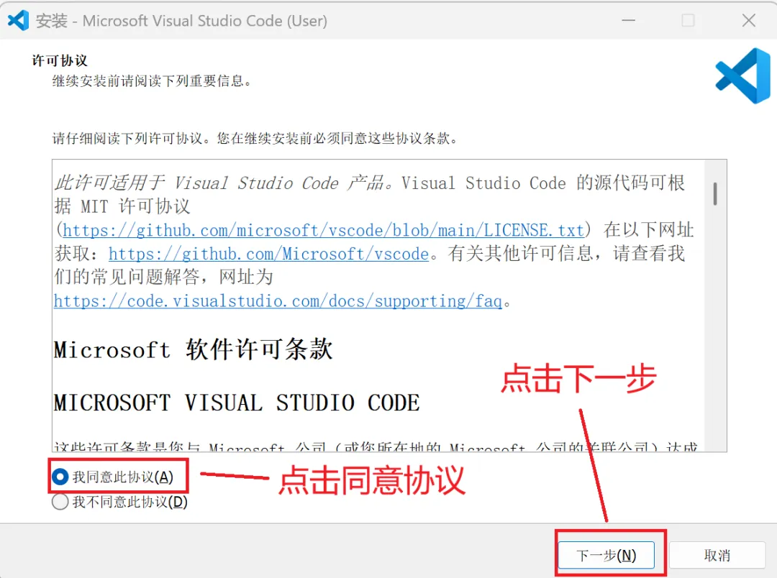Screen dimensions: 777x578
Task: Minimize the installer window
Action: point(628,20)
